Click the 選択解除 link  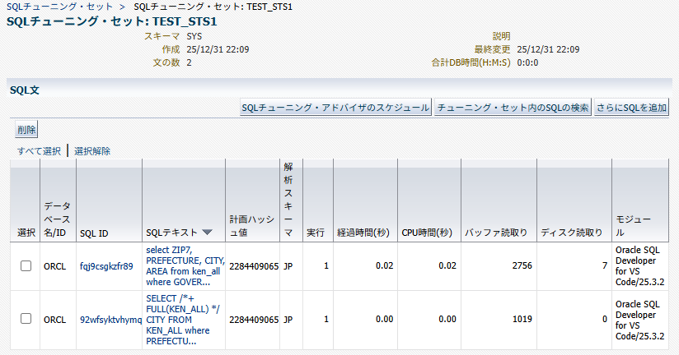click(x=92, y=151)
